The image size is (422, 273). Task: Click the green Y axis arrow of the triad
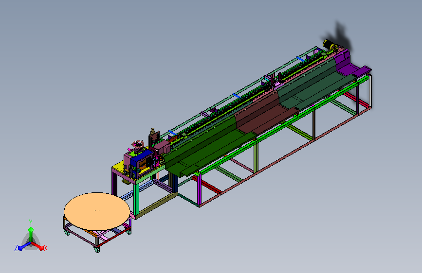[x=31, y=233]
